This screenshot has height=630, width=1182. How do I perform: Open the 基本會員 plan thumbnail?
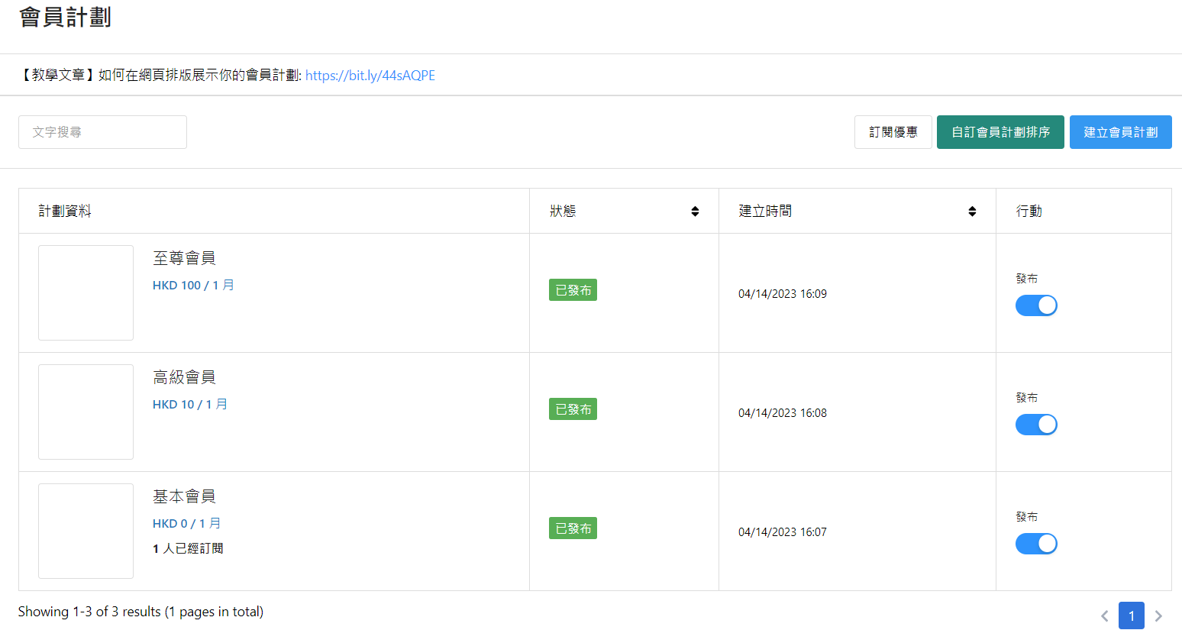86,531
